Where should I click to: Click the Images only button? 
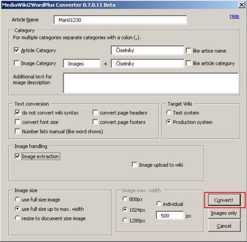pos(224,213)
